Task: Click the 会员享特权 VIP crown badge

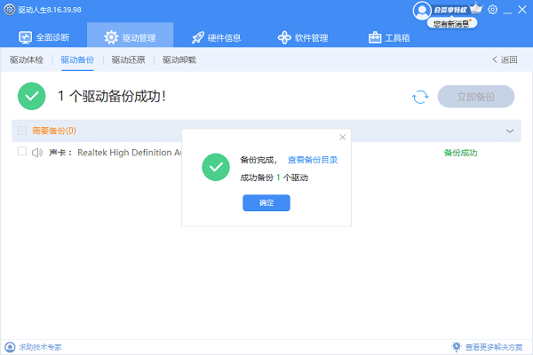Action: point(457,10)
